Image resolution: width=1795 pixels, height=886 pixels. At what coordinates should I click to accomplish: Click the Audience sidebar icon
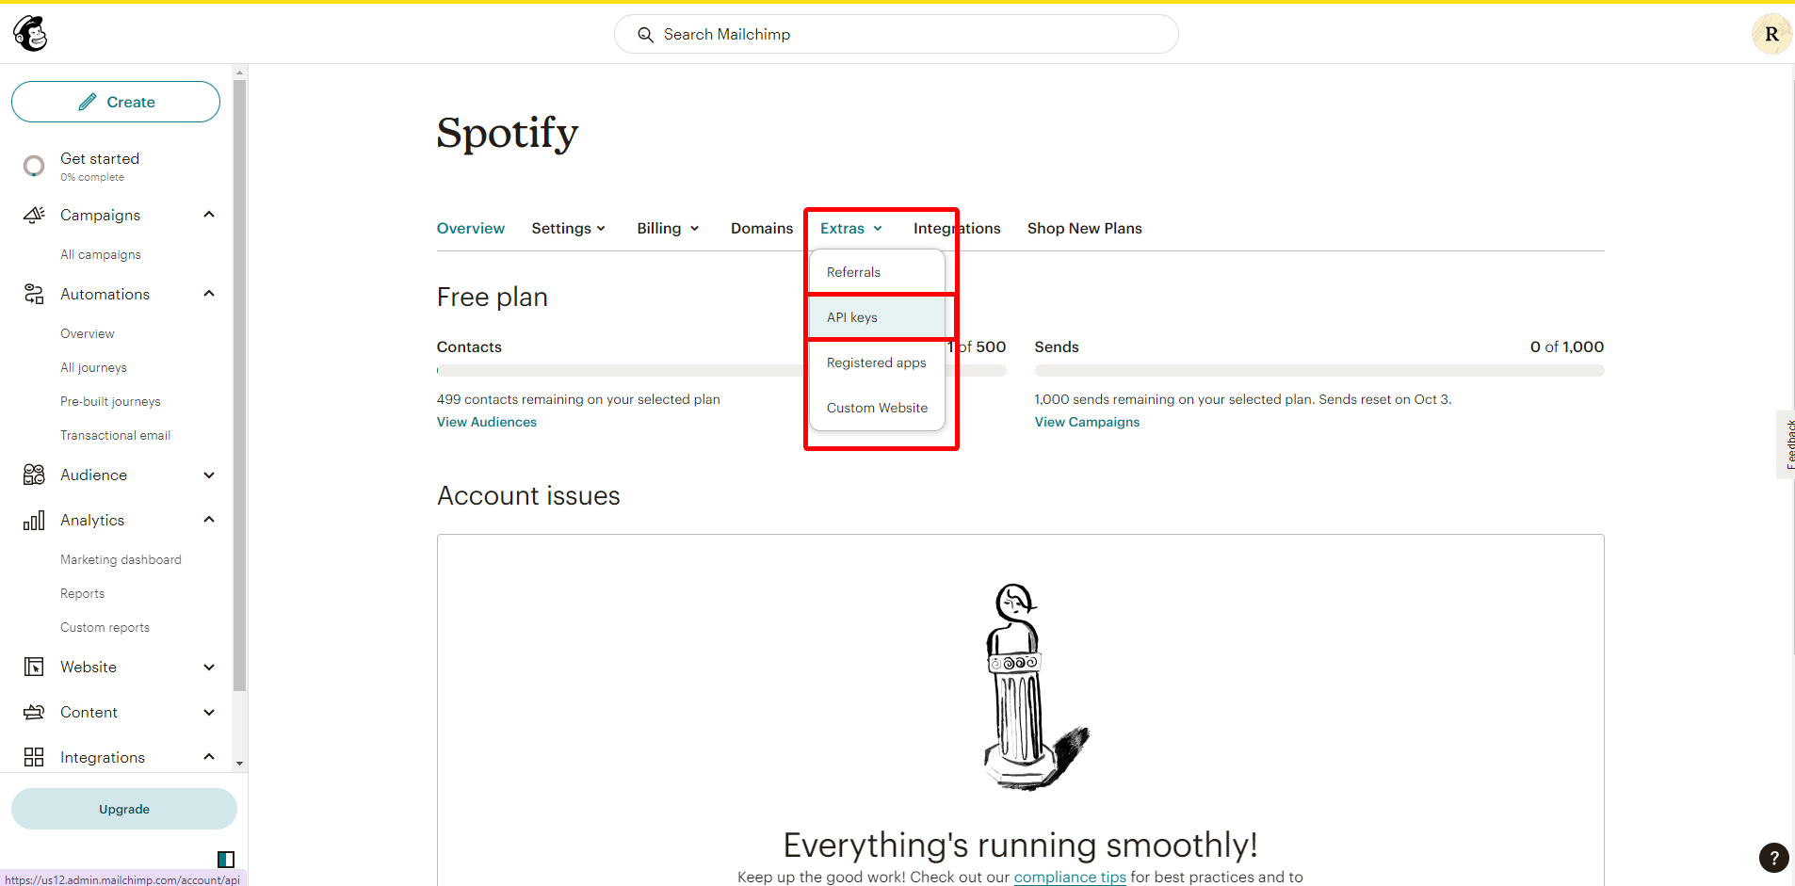34,475
